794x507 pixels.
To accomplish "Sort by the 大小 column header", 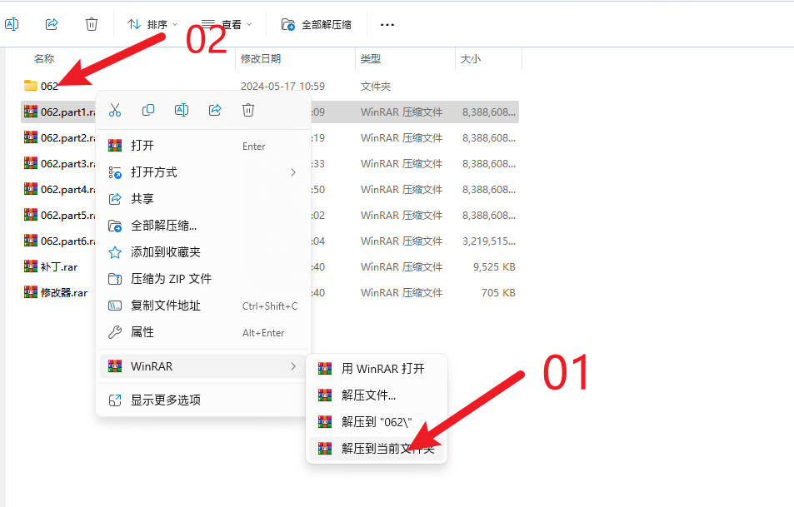I will [x=471, y=59].
